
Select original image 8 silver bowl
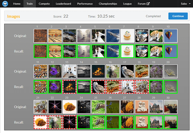coord(142,36)
